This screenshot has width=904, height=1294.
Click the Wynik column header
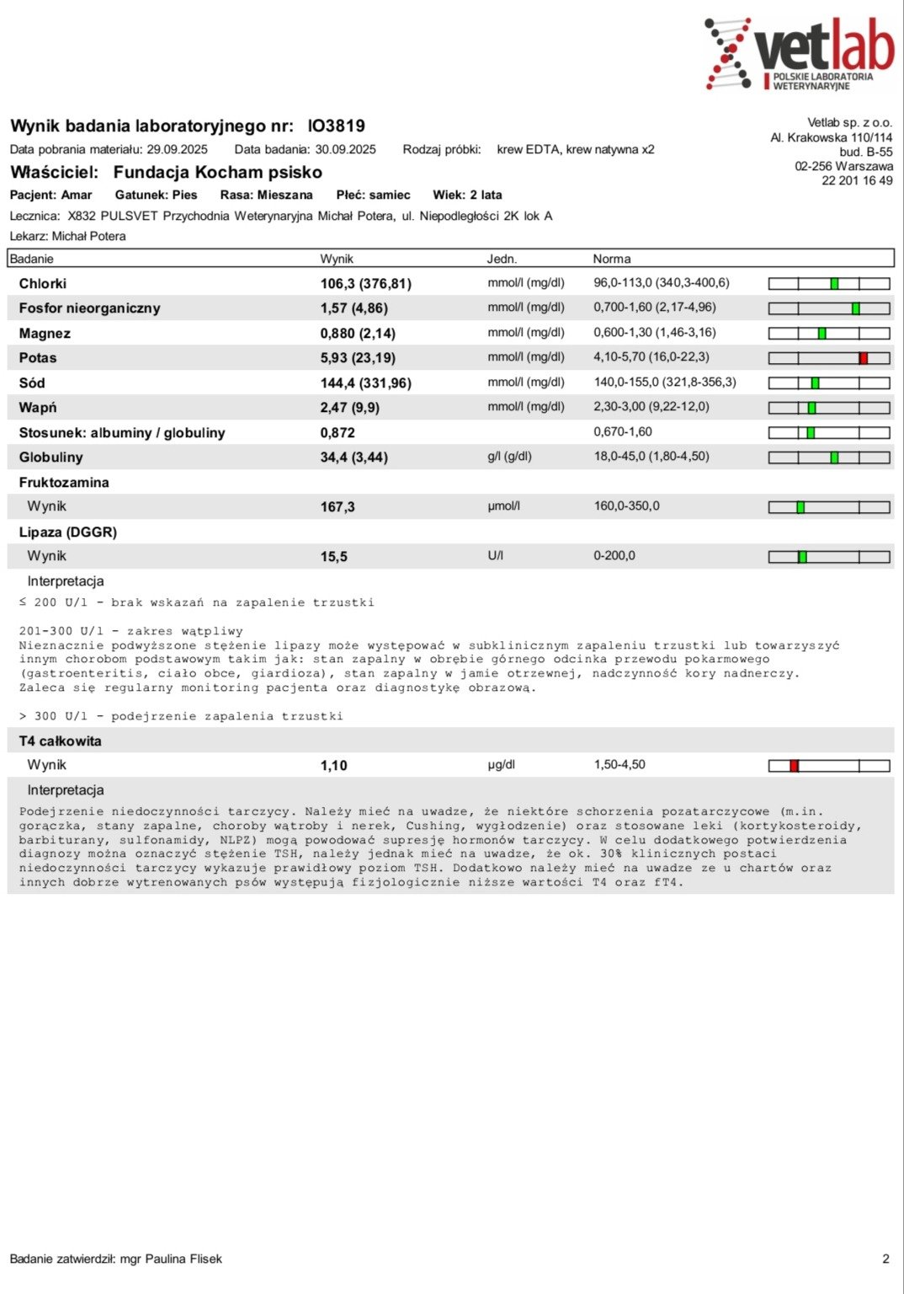(x=337, y=259)
